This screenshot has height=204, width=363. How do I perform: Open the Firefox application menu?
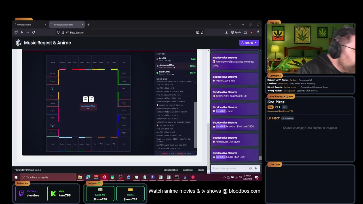coord(258,33)
